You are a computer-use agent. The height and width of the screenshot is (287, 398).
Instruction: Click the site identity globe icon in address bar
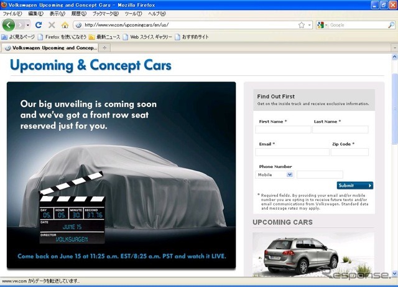(x=78, y=25)
